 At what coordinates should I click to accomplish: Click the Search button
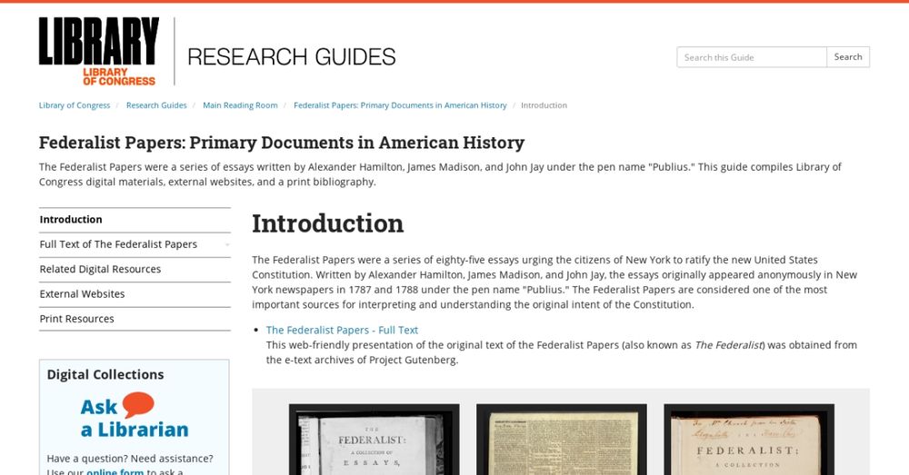click(x=847, y=57)
